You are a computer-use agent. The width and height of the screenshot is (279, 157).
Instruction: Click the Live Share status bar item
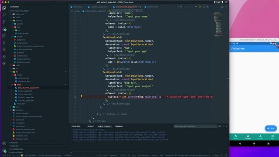(31, 155)
